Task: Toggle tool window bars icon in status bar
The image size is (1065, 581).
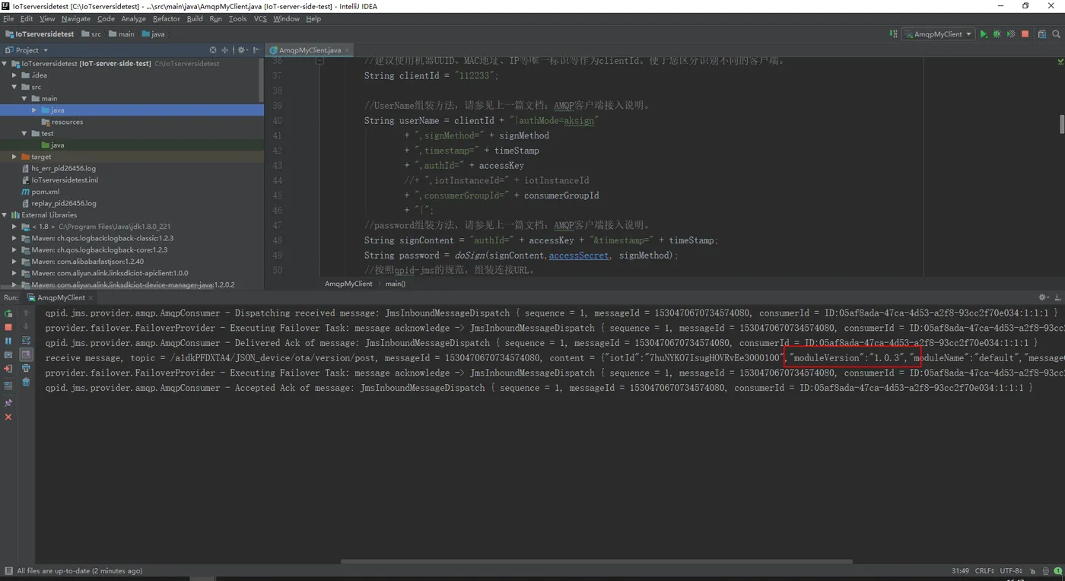Action: [8, 570]
